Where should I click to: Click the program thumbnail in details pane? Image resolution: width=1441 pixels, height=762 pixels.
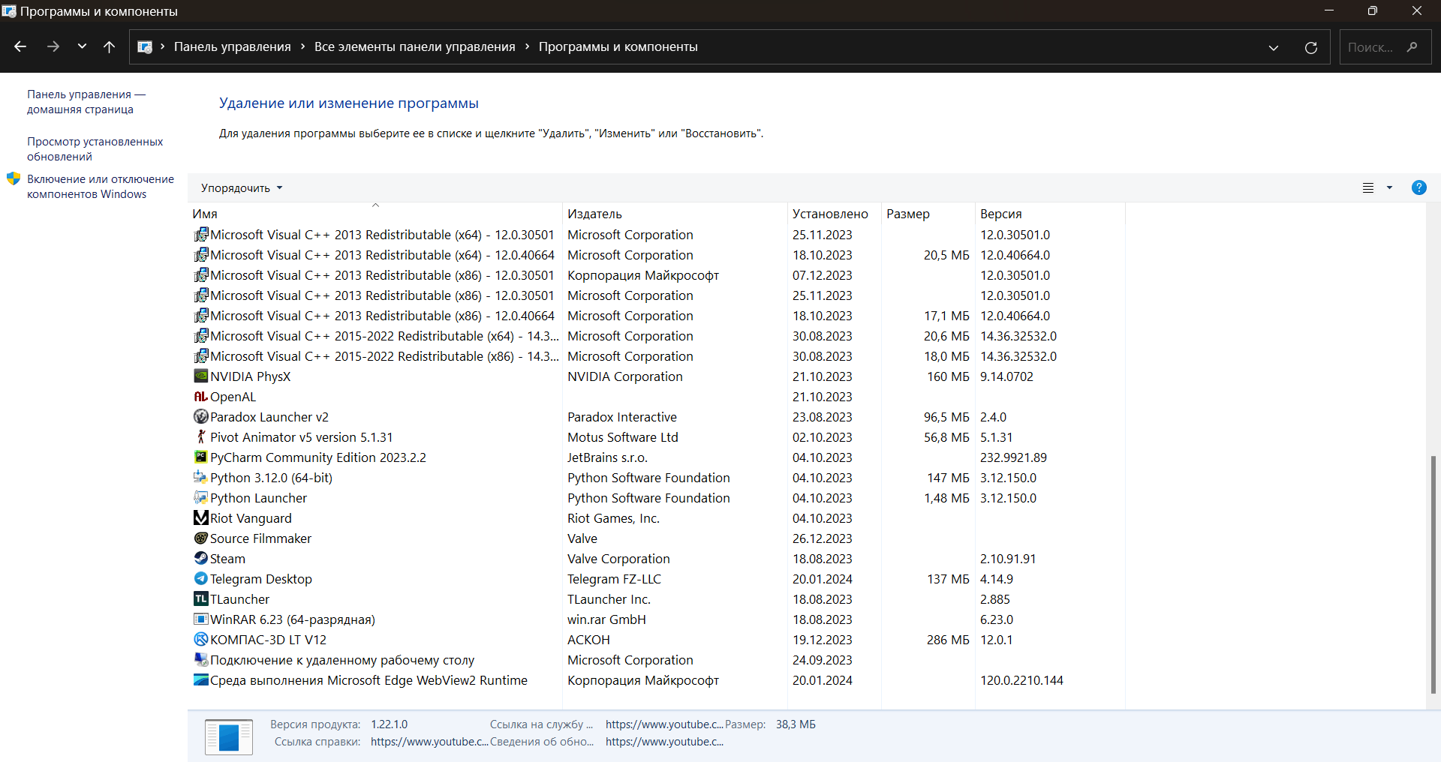tap(229, 736)
